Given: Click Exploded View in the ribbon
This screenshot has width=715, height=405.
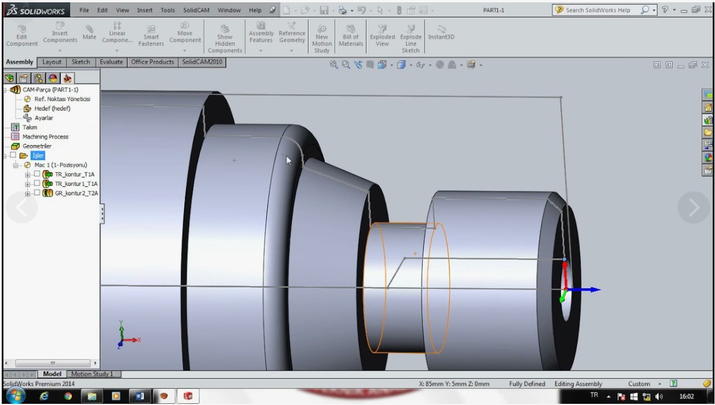Looking at the screenshot, I should (382, 35).
